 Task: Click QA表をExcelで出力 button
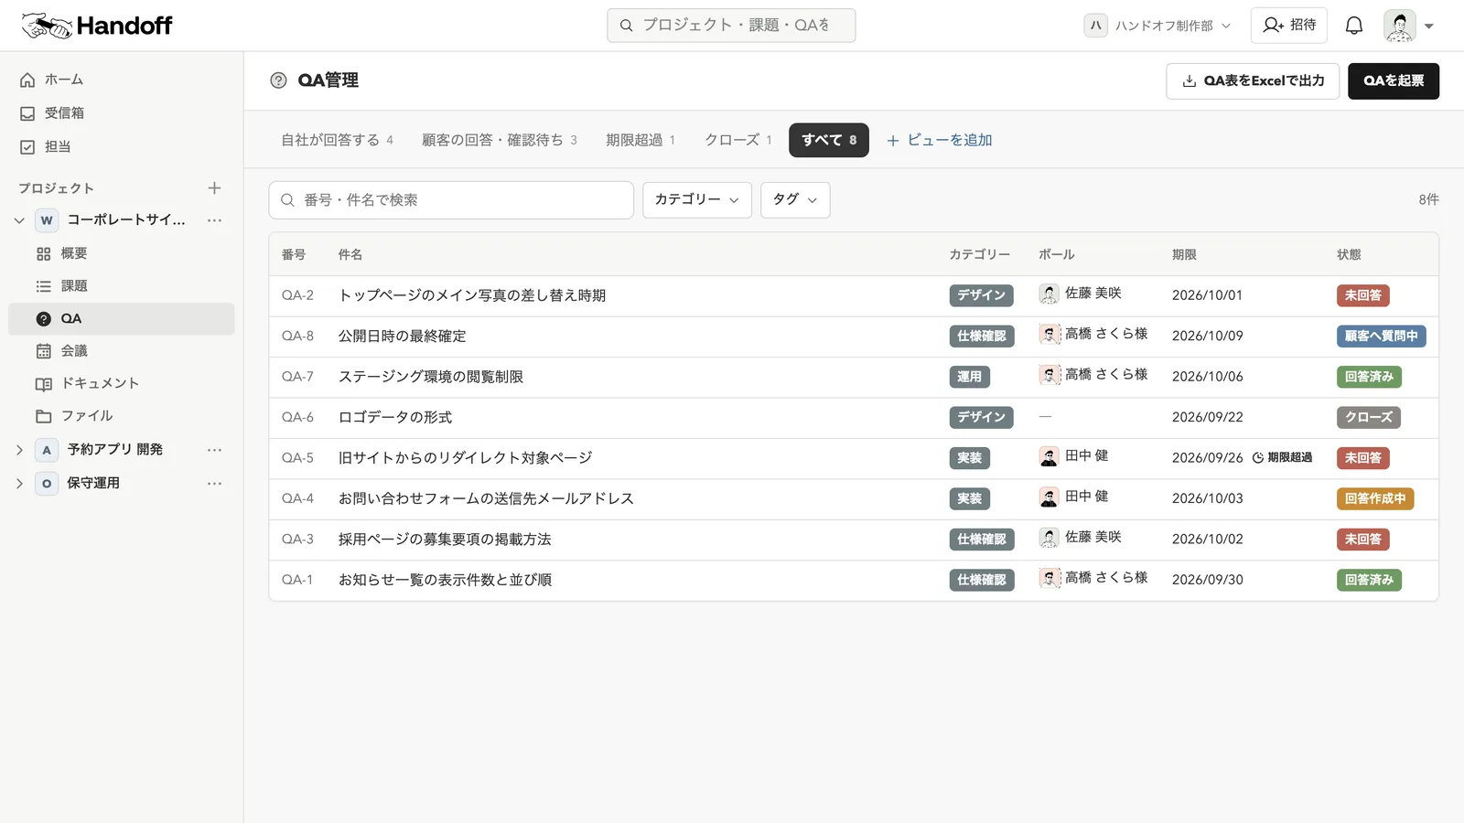coord(1253,81)
